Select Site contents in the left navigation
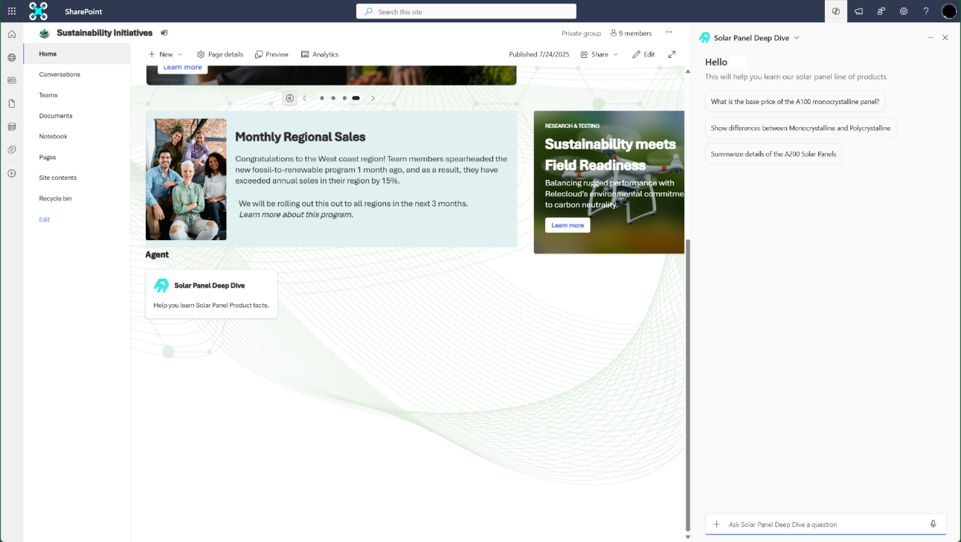 point(58,178)
